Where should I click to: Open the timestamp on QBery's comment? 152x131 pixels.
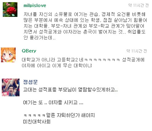click(x=137, y=51)
